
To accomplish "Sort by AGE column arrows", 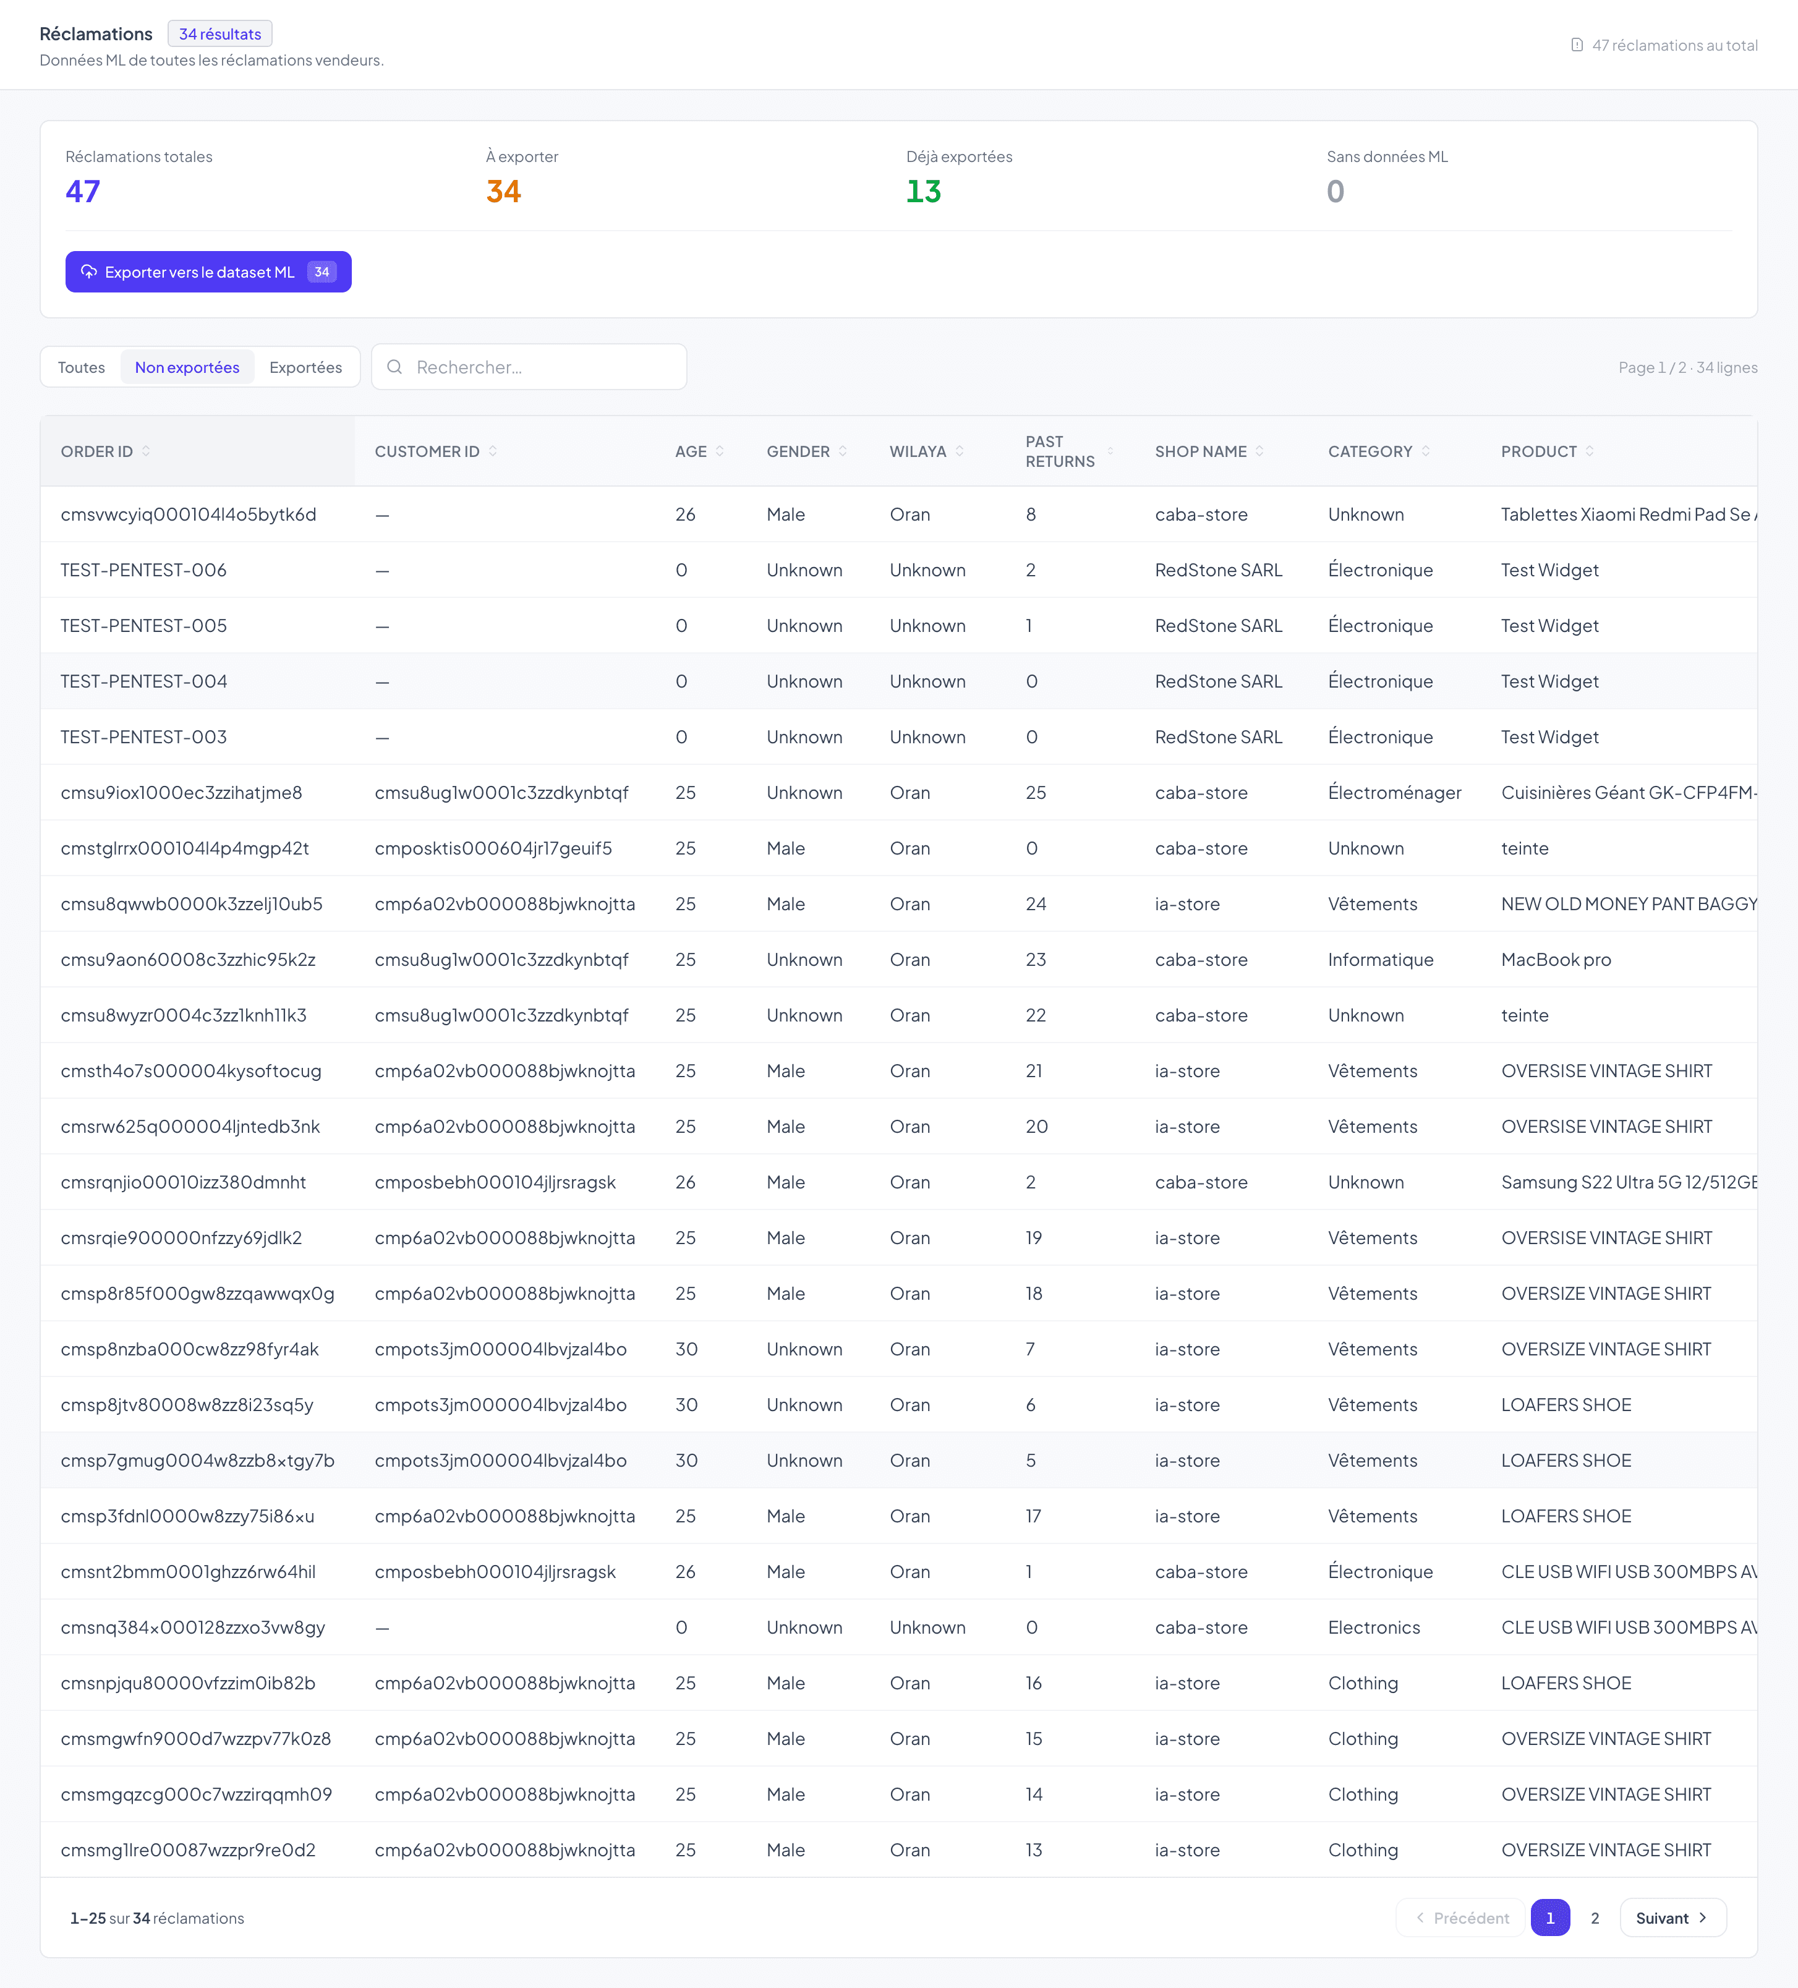I will coord(720,451).
